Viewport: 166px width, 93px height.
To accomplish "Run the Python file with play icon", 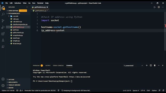I will 155,7.
